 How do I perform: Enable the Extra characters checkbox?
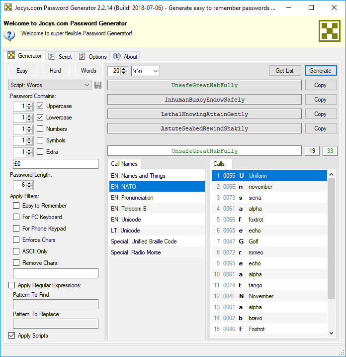(x=40, y=151)
